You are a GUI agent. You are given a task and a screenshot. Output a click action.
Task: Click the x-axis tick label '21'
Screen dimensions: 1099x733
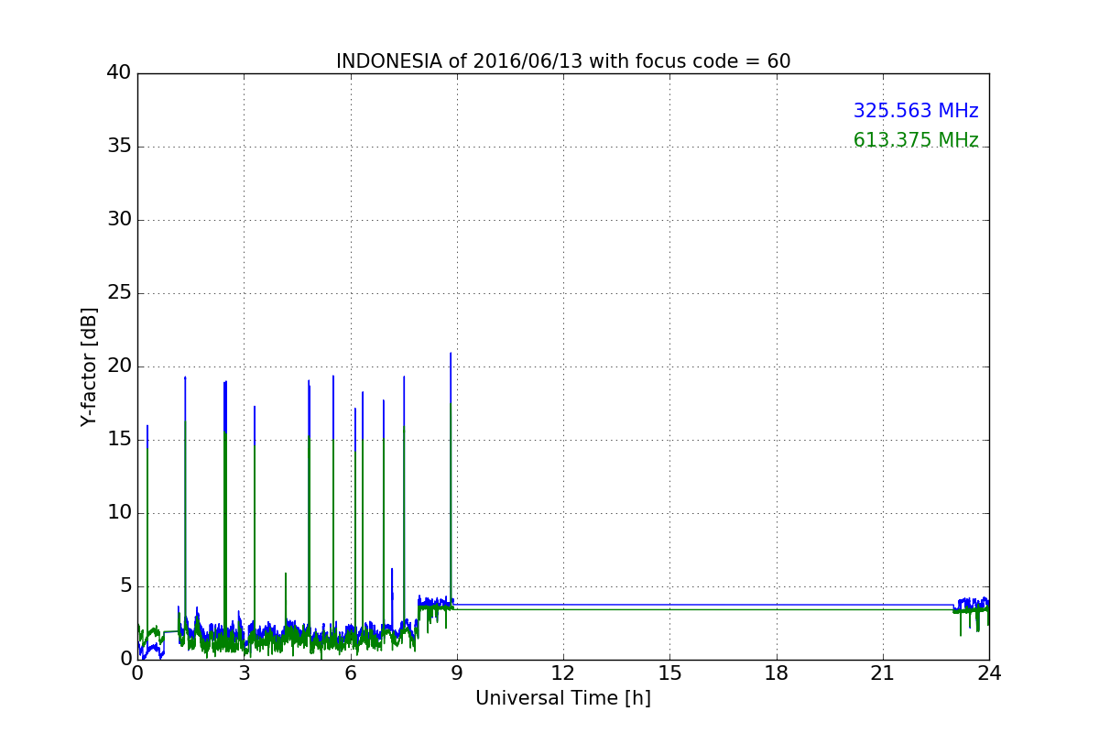point(883,673)
